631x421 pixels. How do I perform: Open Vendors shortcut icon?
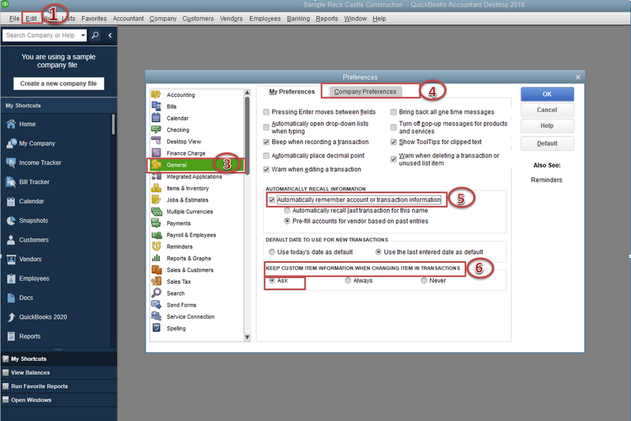pyautogui.click(x=11, y=259)
